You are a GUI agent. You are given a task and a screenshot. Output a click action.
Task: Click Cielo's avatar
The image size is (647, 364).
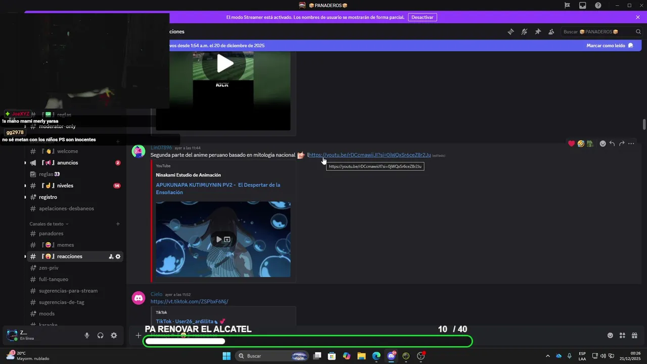point(138,298)
